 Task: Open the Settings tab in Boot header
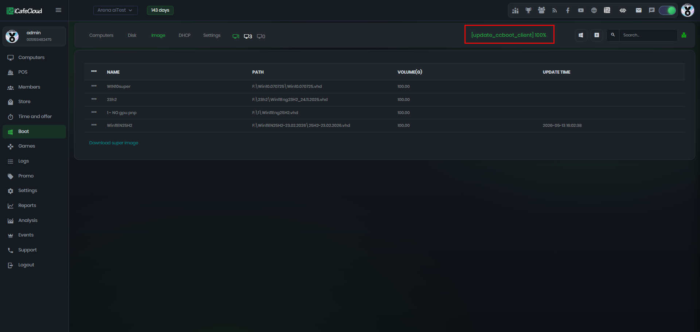tap(212, 35)
